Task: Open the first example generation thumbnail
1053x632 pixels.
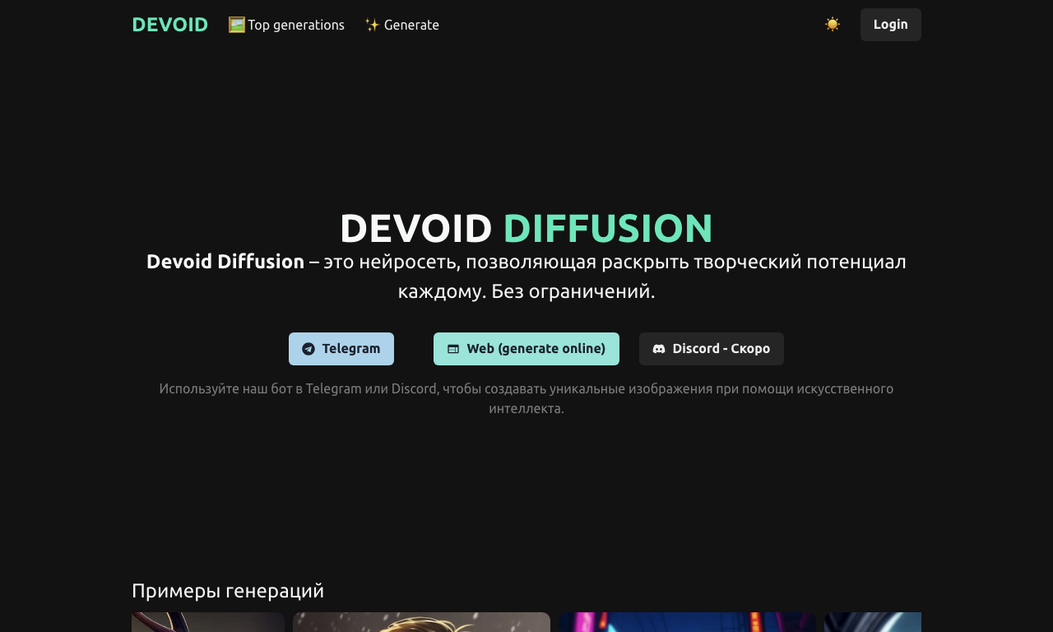Action: (x=208, y=622)
